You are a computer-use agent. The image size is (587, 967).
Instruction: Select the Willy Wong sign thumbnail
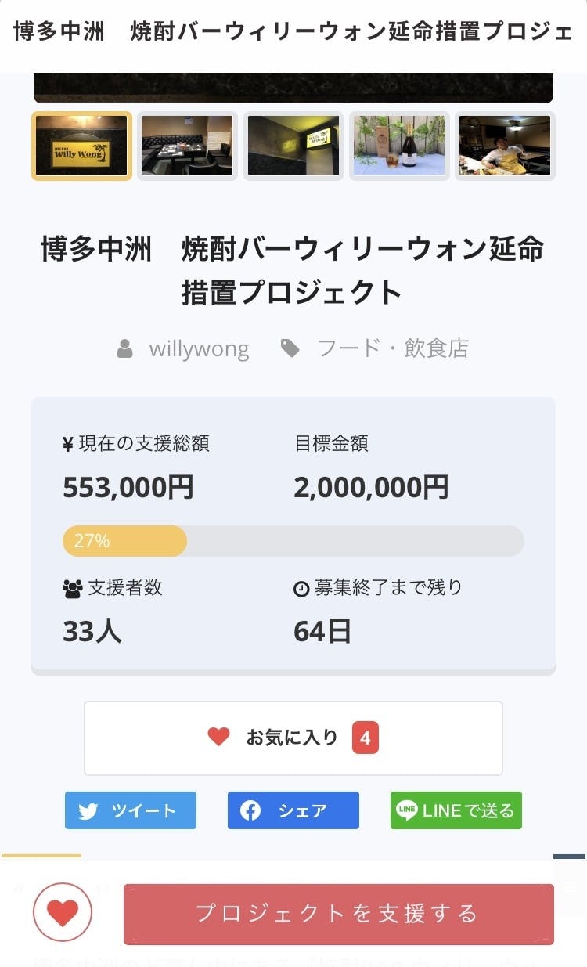(x=81, y=146)
